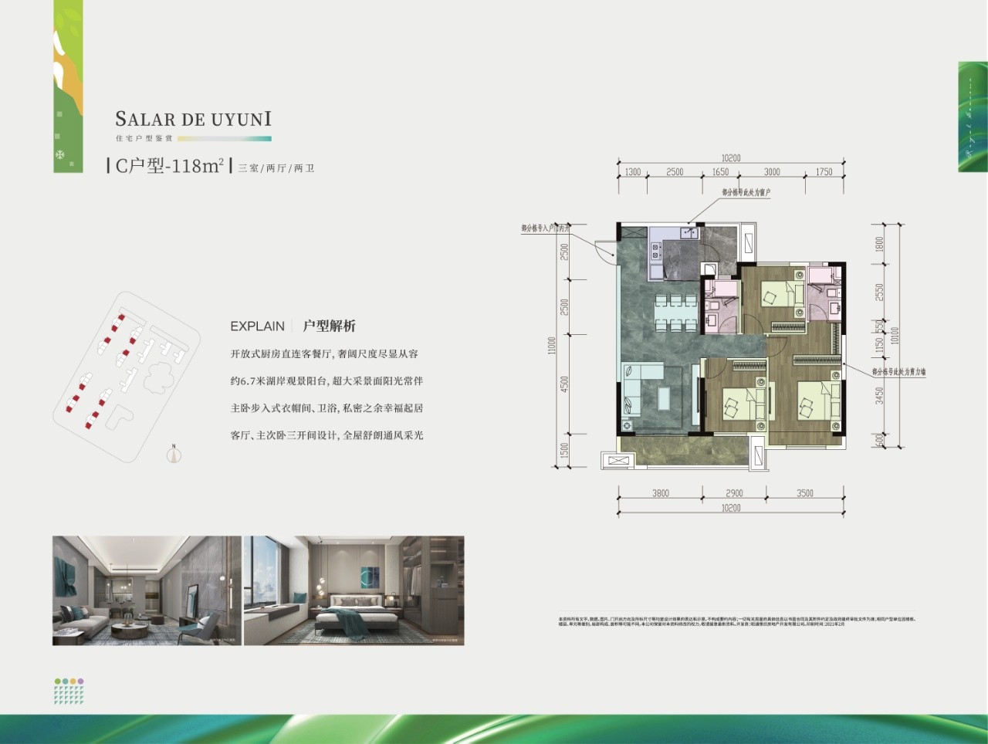Screen dimensions: 988x744
Task: Click the bed in bottom-middle bedroom
Action: pyautogui.click(x=743, y=402)
